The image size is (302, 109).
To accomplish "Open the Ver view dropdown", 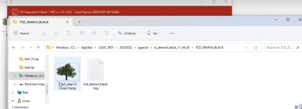I will [x=154, y=33].
